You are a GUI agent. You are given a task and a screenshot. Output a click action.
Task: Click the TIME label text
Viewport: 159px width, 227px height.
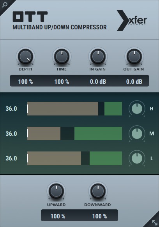(x=62, y=69)
